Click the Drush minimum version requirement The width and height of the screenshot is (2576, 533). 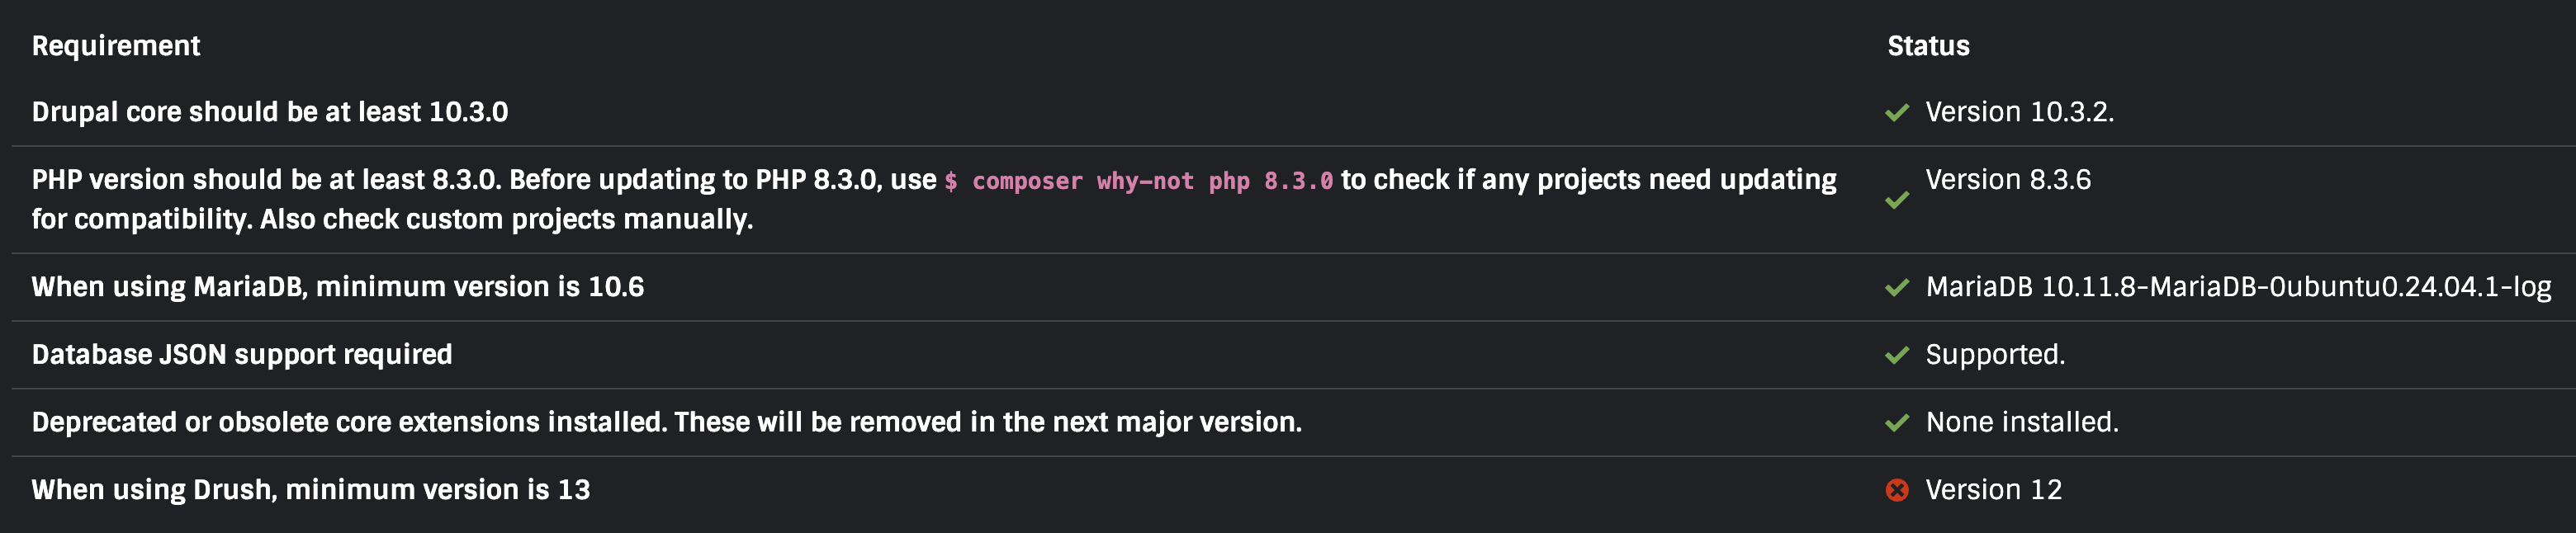[x=311, y=490]
